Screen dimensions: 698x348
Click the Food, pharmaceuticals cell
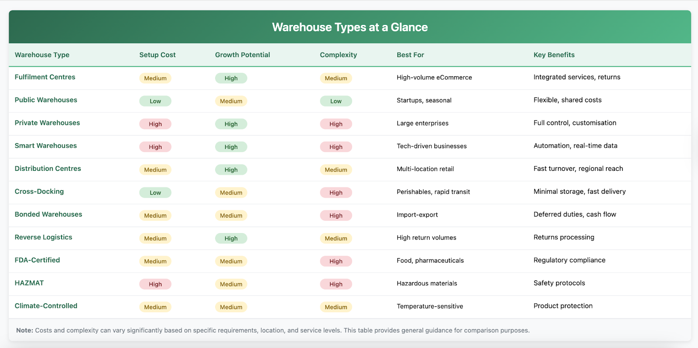pos(430,260)
